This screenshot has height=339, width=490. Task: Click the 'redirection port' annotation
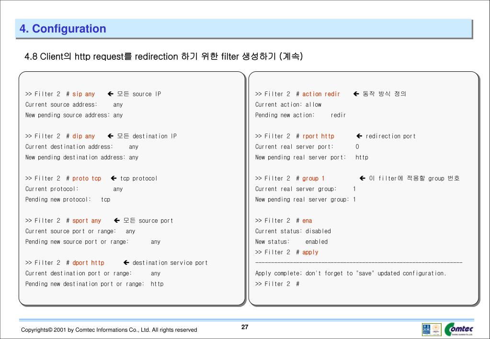click(391, 136)
